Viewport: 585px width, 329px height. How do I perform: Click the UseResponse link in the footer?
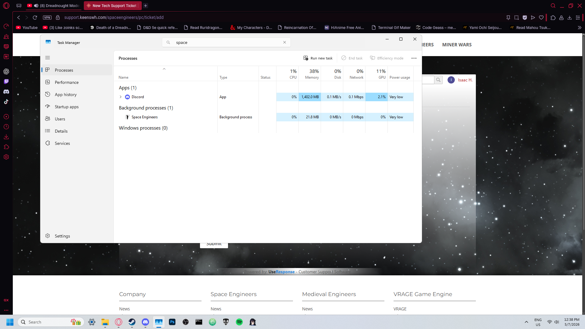(x=281, y=272)
